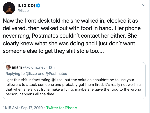
Task: Click the 11:15 AM · Sep 17, 2019 timestamp
Action: (x=23, y=108)
